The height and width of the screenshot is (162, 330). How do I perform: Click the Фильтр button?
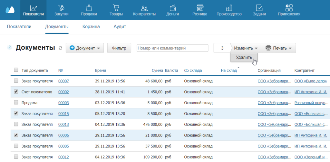point(119,48)
